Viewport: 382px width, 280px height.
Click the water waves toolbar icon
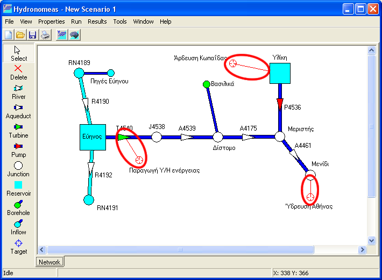(62, 35)
